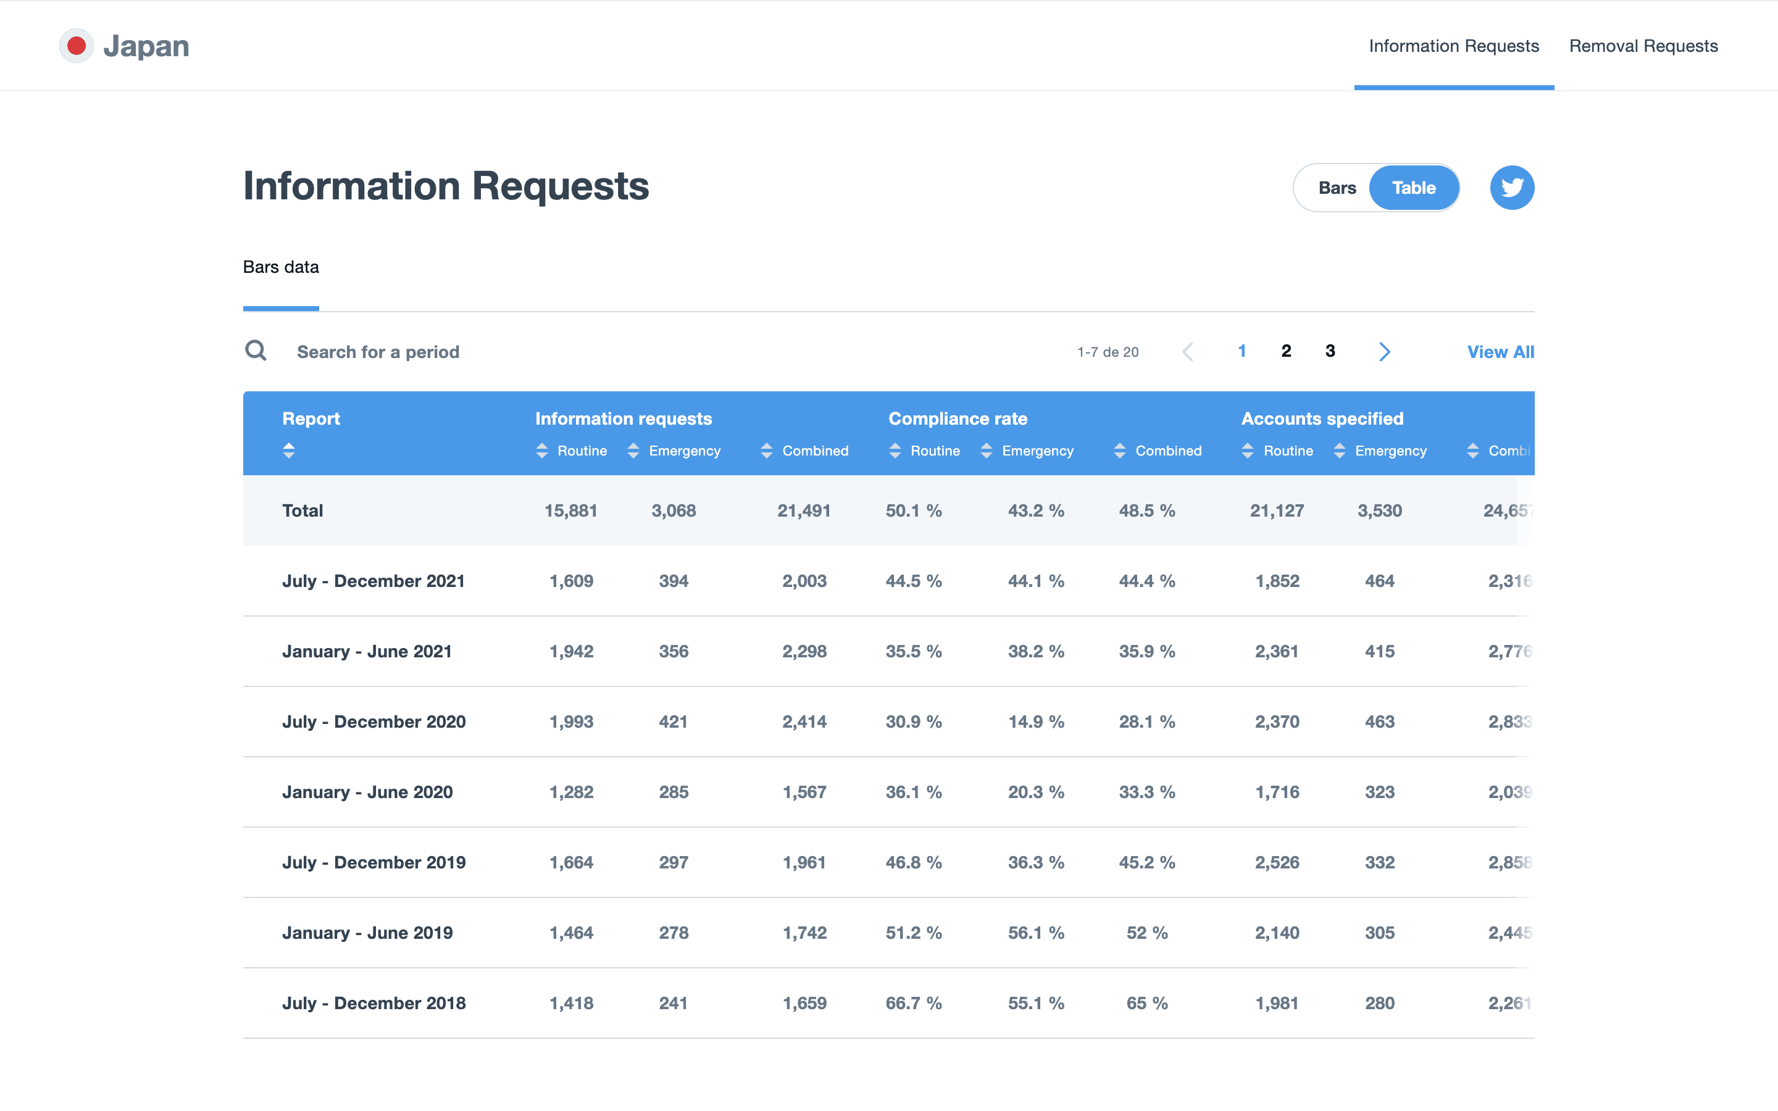Select the Bars data tab
Viewport: 1778px width, 1111px height.
[281, 267]
